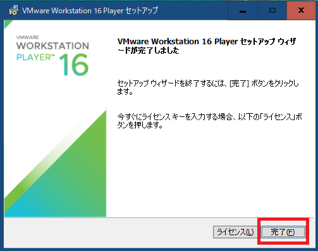Click the window title 'VMware Workstation 16 Player セットアップ'

point(90,10)
